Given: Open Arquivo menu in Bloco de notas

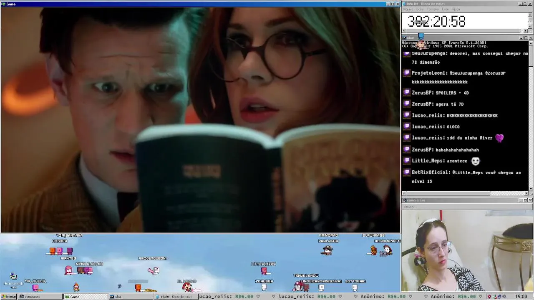Looking at the screenshot, I should (x=408, y=9).
